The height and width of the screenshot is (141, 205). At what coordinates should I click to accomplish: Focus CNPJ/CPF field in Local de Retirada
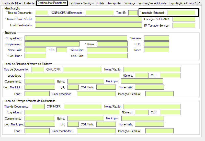[83, 69]
